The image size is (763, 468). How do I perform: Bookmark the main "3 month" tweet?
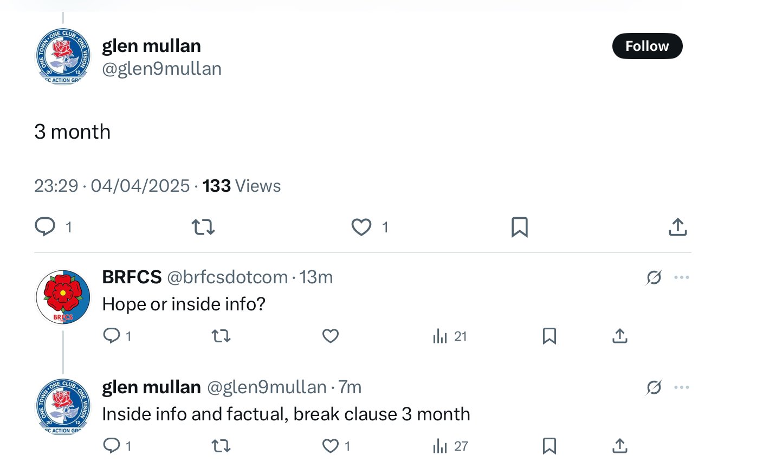pos(519,227)
